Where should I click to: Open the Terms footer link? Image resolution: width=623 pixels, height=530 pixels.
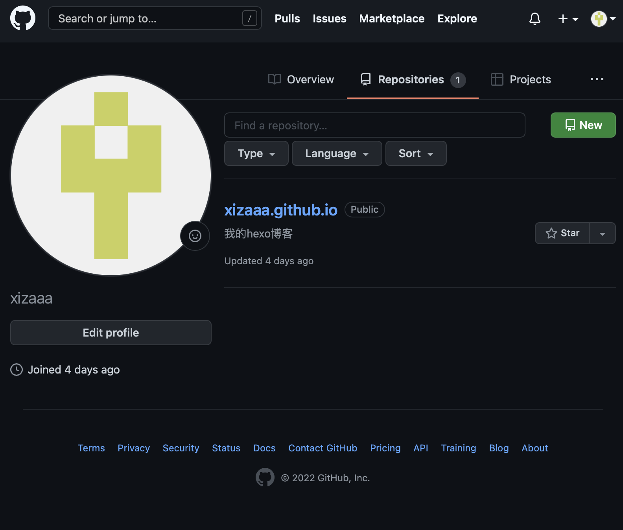point(91,448)
